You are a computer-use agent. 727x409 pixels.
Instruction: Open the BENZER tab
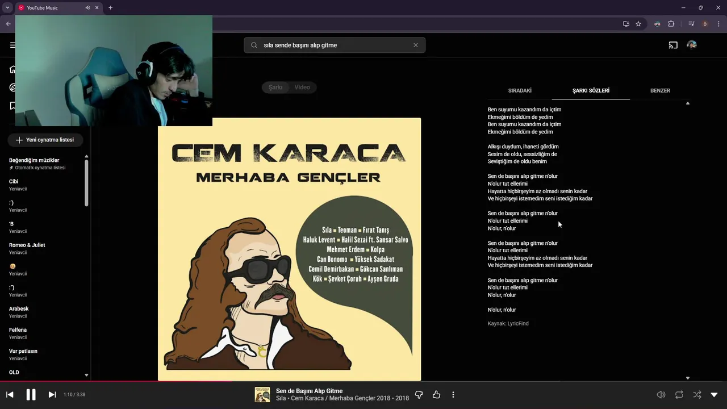click(x=660, y=90)
